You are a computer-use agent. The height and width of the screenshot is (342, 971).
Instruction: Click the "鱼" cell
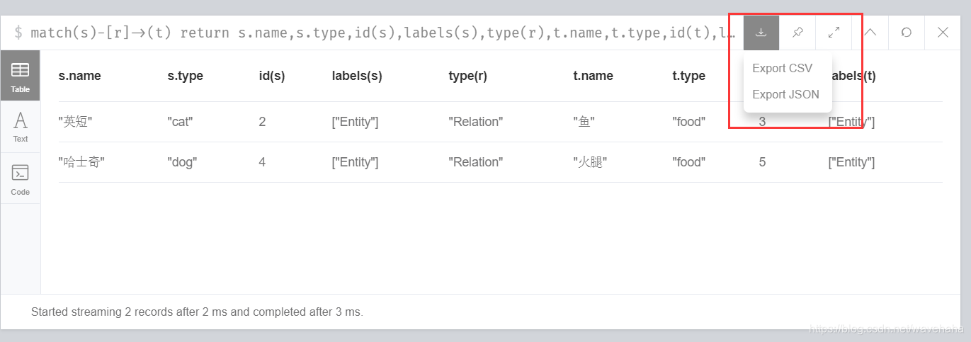[x=584, y=122]
